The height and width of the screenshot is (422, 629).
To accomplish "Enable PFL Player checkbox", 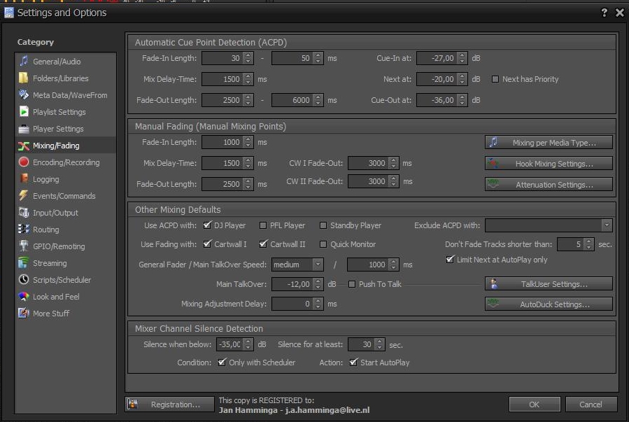I will click(263, 225).
